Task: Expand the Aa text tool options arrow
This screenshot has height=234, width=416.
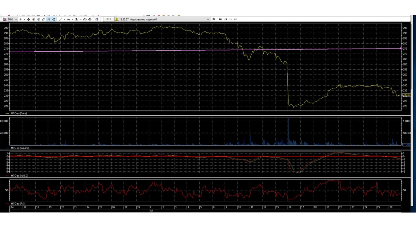Action: click(x=73, y=19)
